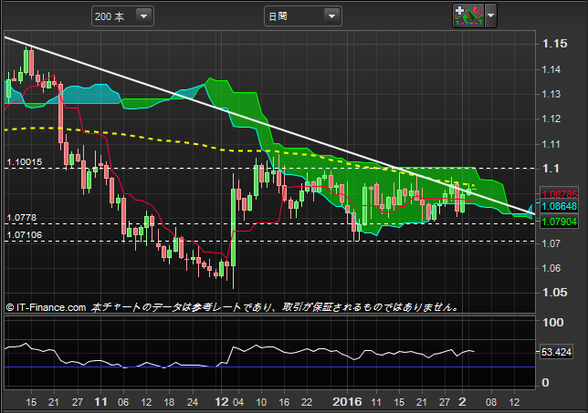Click the 53.424 RSI value label
The width and height of the screenshot is (588, 413).
557,352
